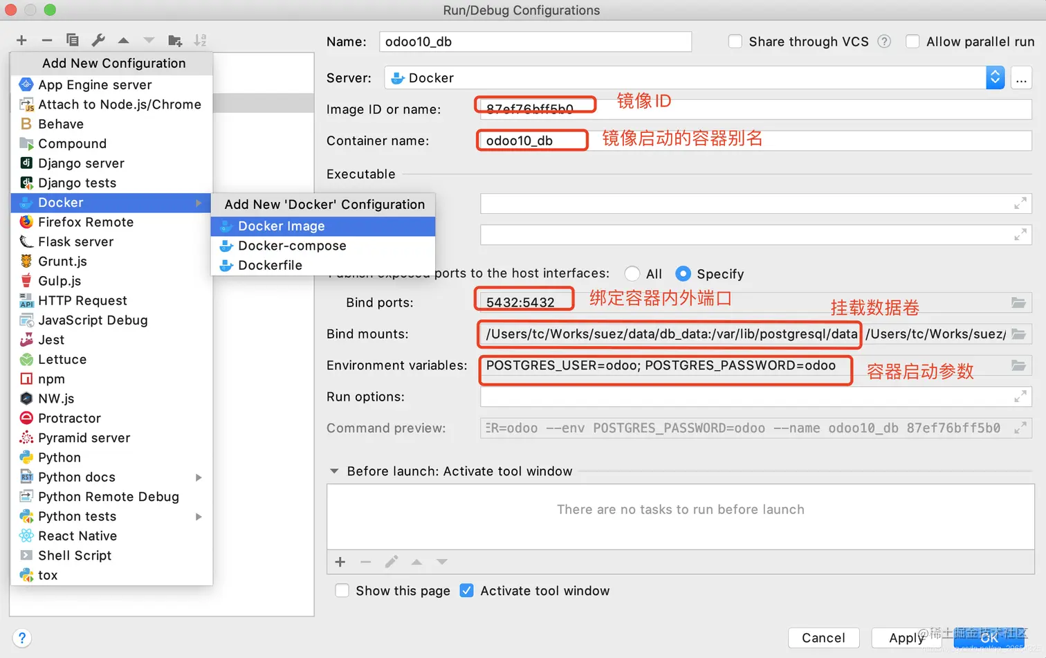
Task: Select Django server configuration
Action: point(111,163)
